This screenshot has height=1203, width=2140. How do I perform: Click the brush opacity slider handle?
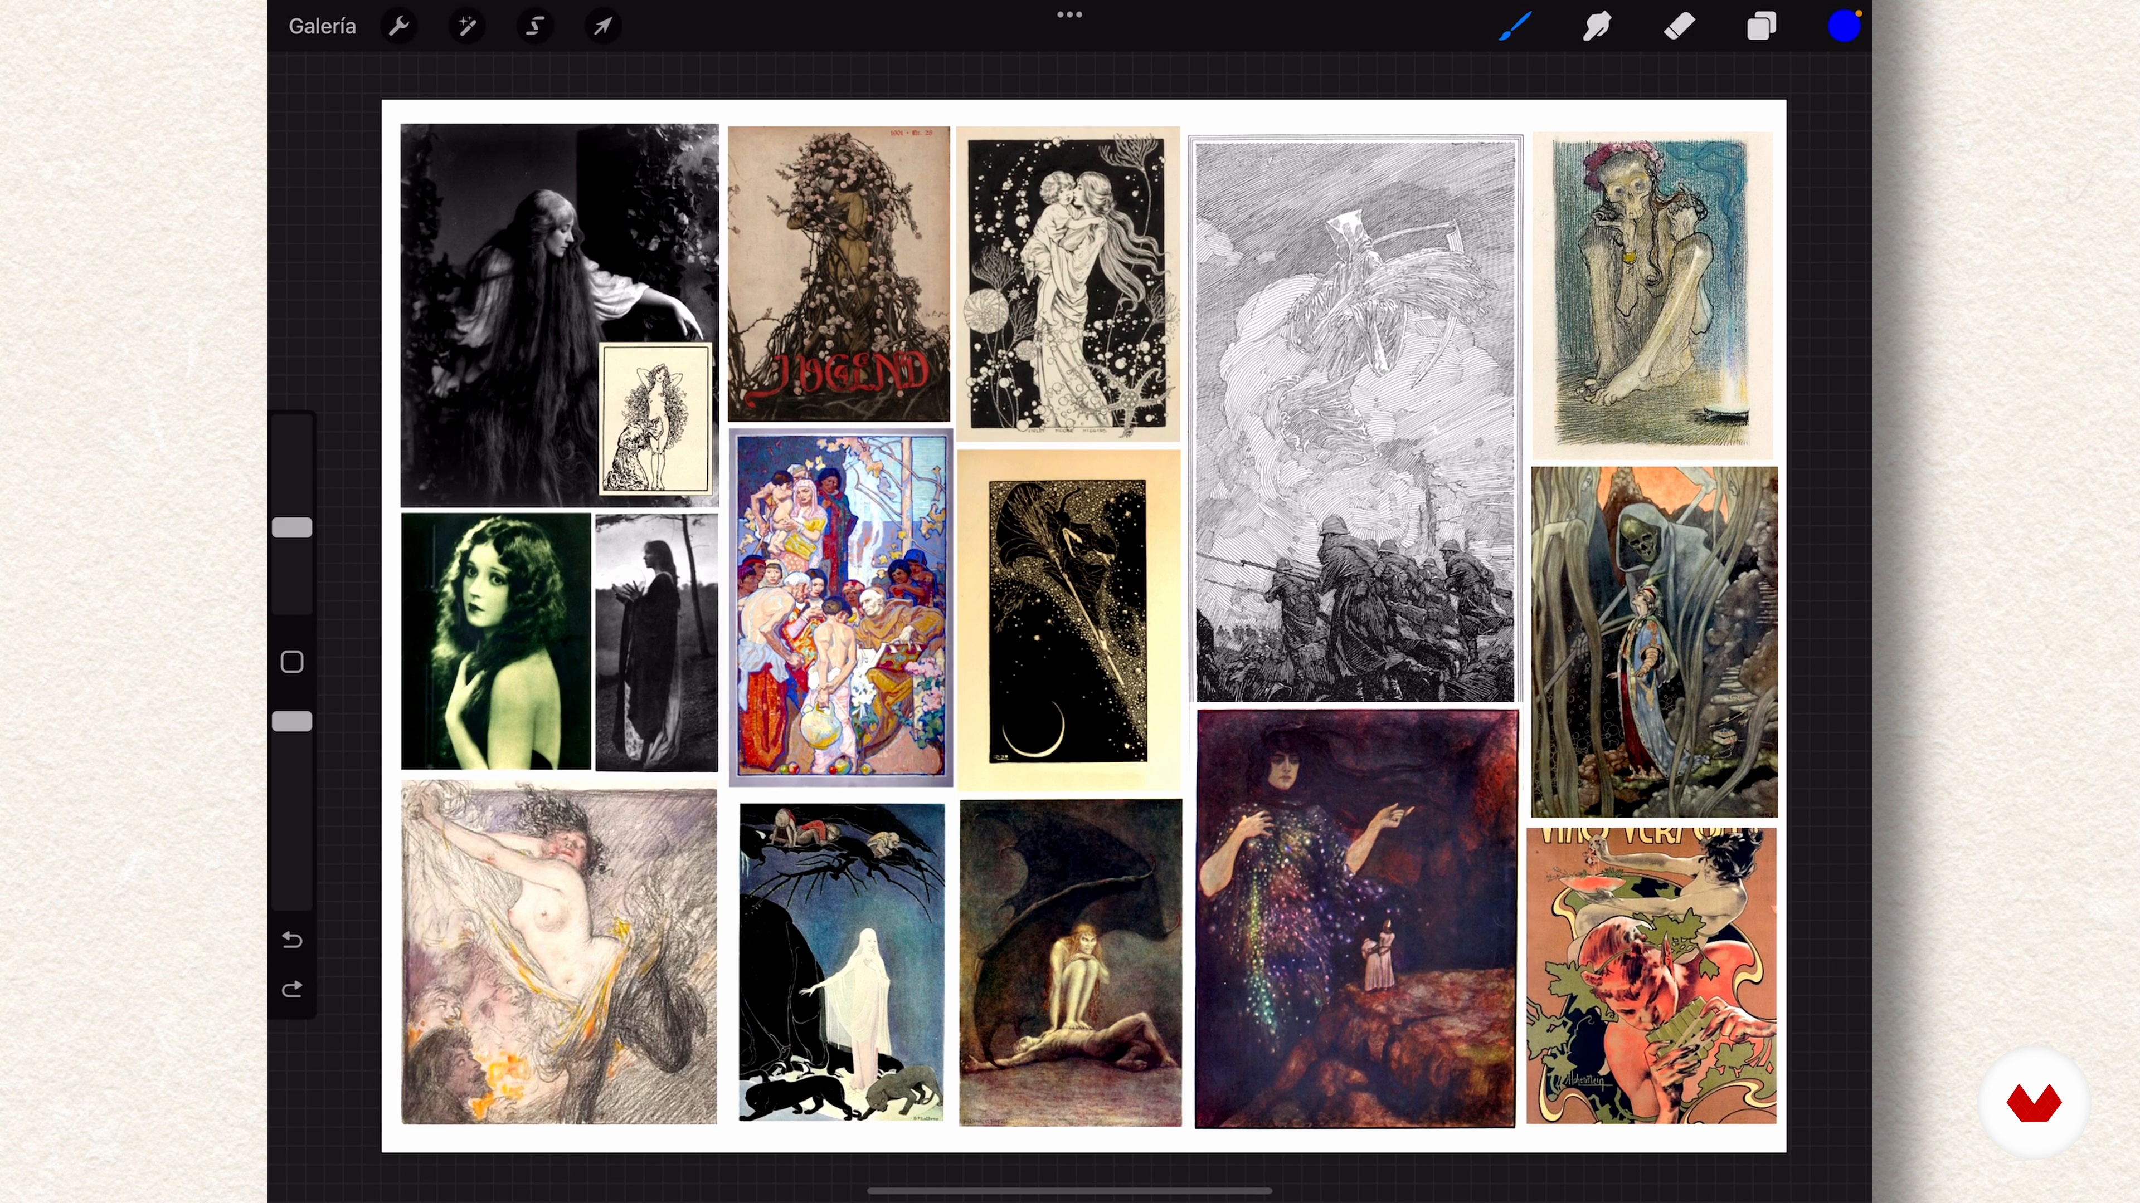293,721
